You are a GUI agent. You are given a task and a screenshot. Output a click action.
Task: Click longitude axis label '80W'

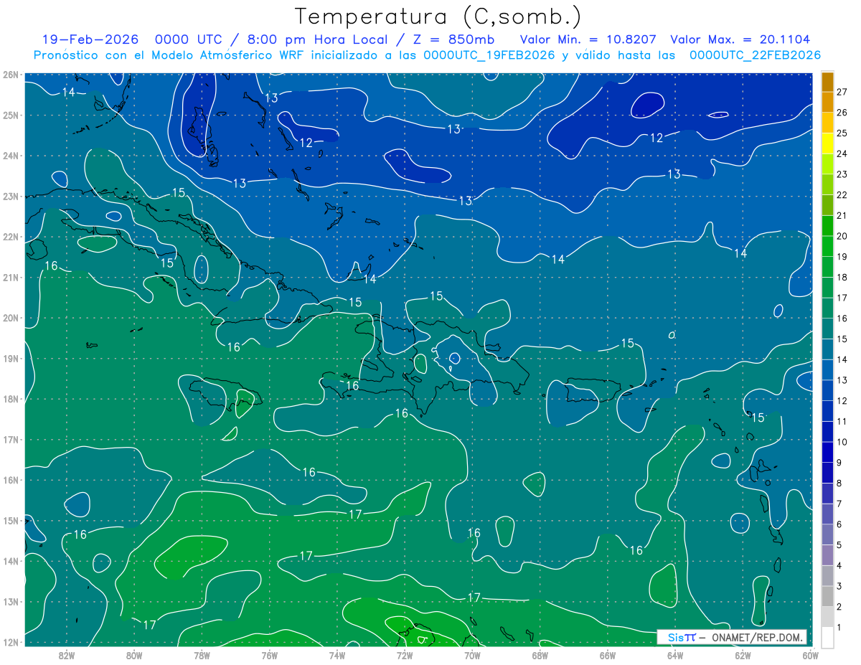click(134, 654)
